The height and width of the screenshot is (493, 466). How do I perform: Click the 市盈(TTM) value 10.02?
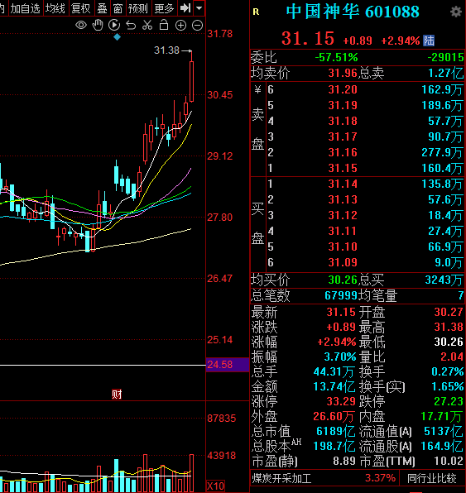point(449,462)
